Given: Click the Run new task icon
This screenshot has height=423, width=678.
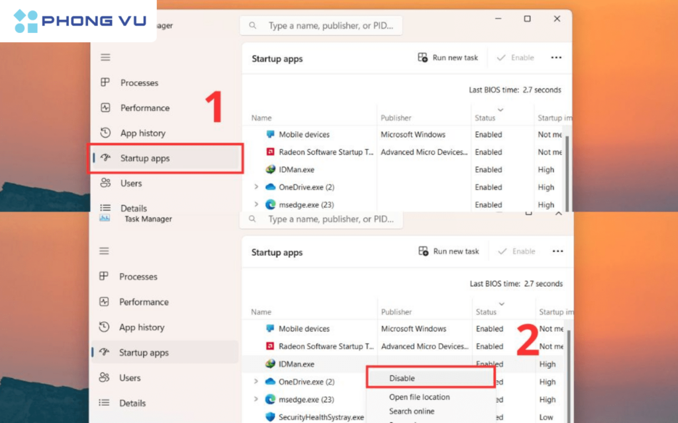Looking at the screenshot, I should (422, 58).
